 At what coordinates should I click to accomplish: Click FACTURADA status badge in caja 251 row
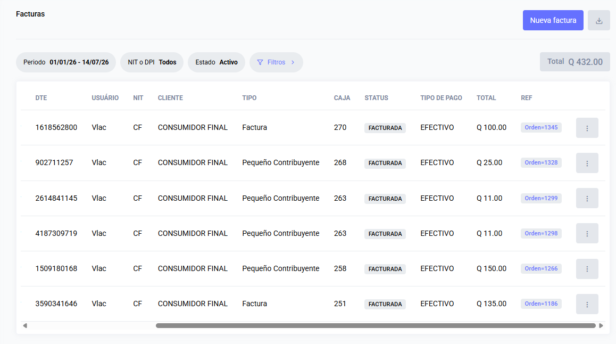click(x=385, y=304)
